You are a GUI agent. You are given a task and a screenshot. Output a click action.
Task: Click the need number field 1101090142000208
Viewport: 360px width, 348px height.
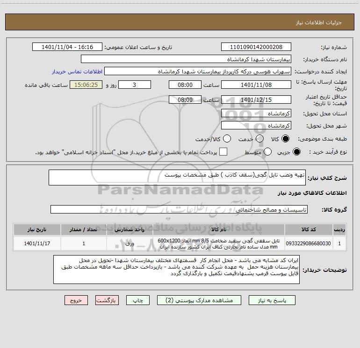tap(256, 47)
